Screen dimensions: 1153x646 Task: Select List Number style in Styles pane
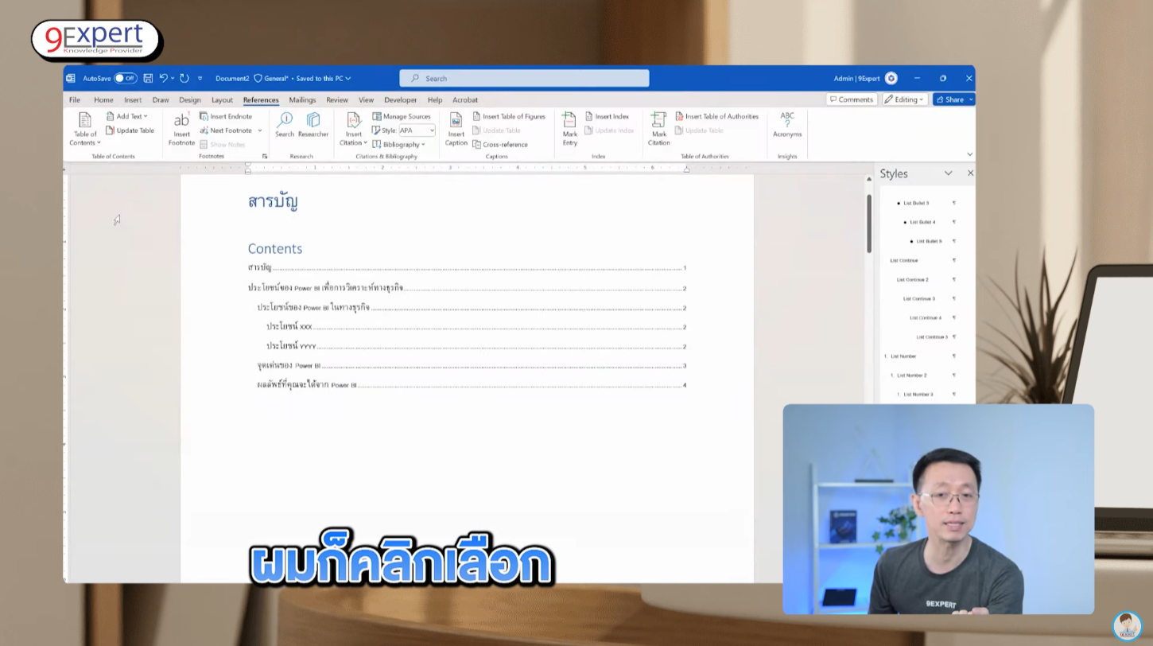903,356
